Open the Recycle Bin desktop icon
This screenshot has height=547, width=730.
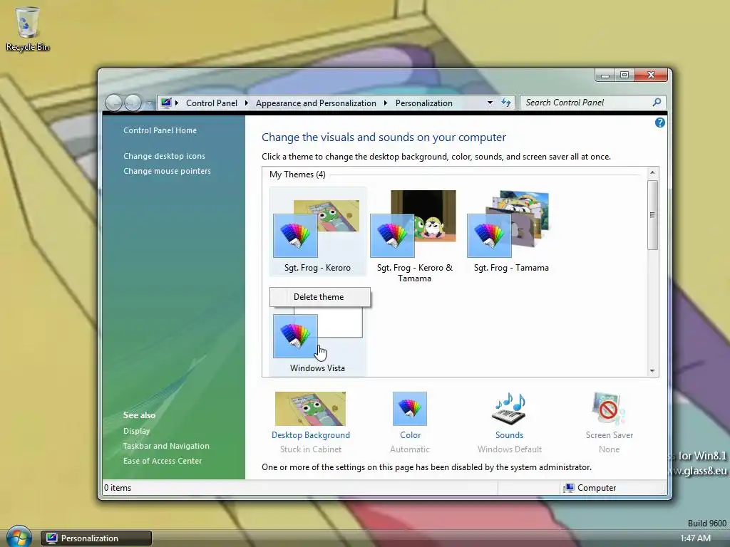pos(27,28)
